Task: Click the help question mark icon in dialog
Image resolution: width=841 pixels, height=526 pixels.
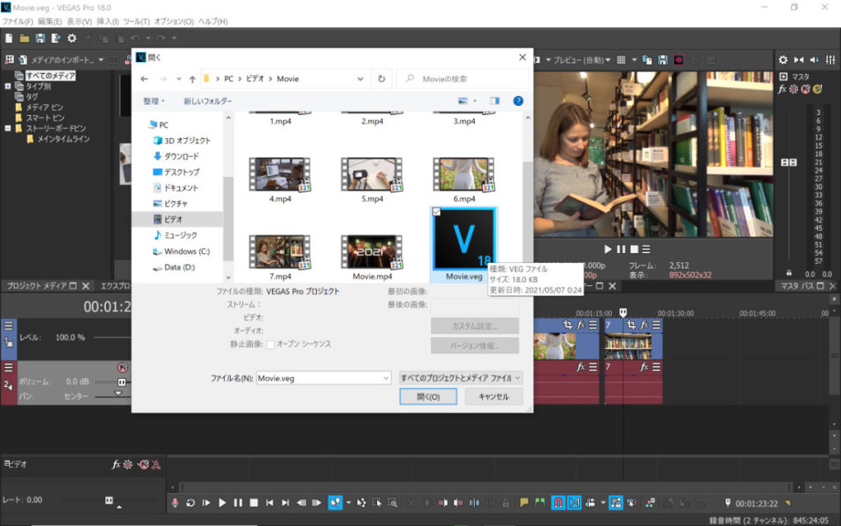Action: pos(518,101)
